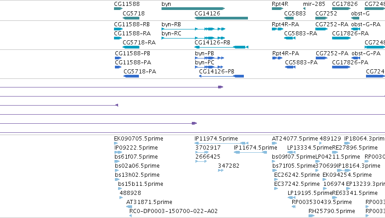Select EST RP003530439.5prime
Viewport: 385px width, 218px height.
pyautogui.click(x=322, y=202)
